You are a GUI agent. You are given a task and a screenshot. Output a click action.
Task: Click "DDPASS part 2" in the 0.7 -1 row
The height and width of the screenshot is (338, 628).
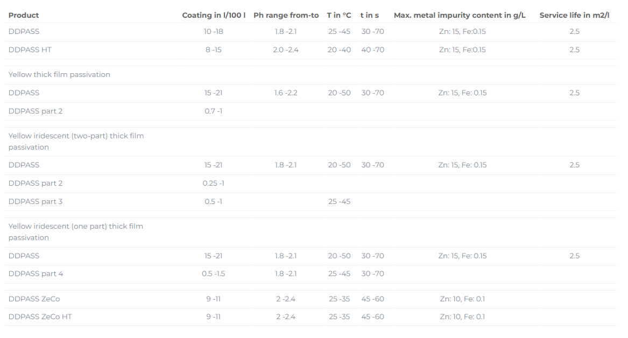[36, 111]
